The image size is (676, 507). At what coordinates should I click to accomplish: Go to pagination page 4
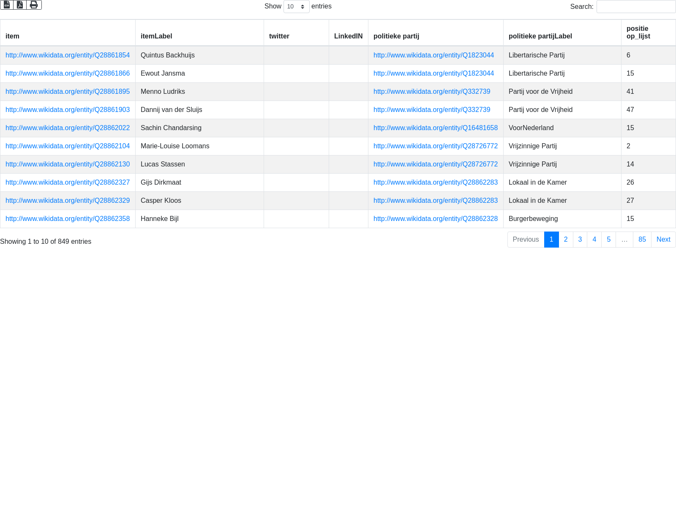pos(594,240)
